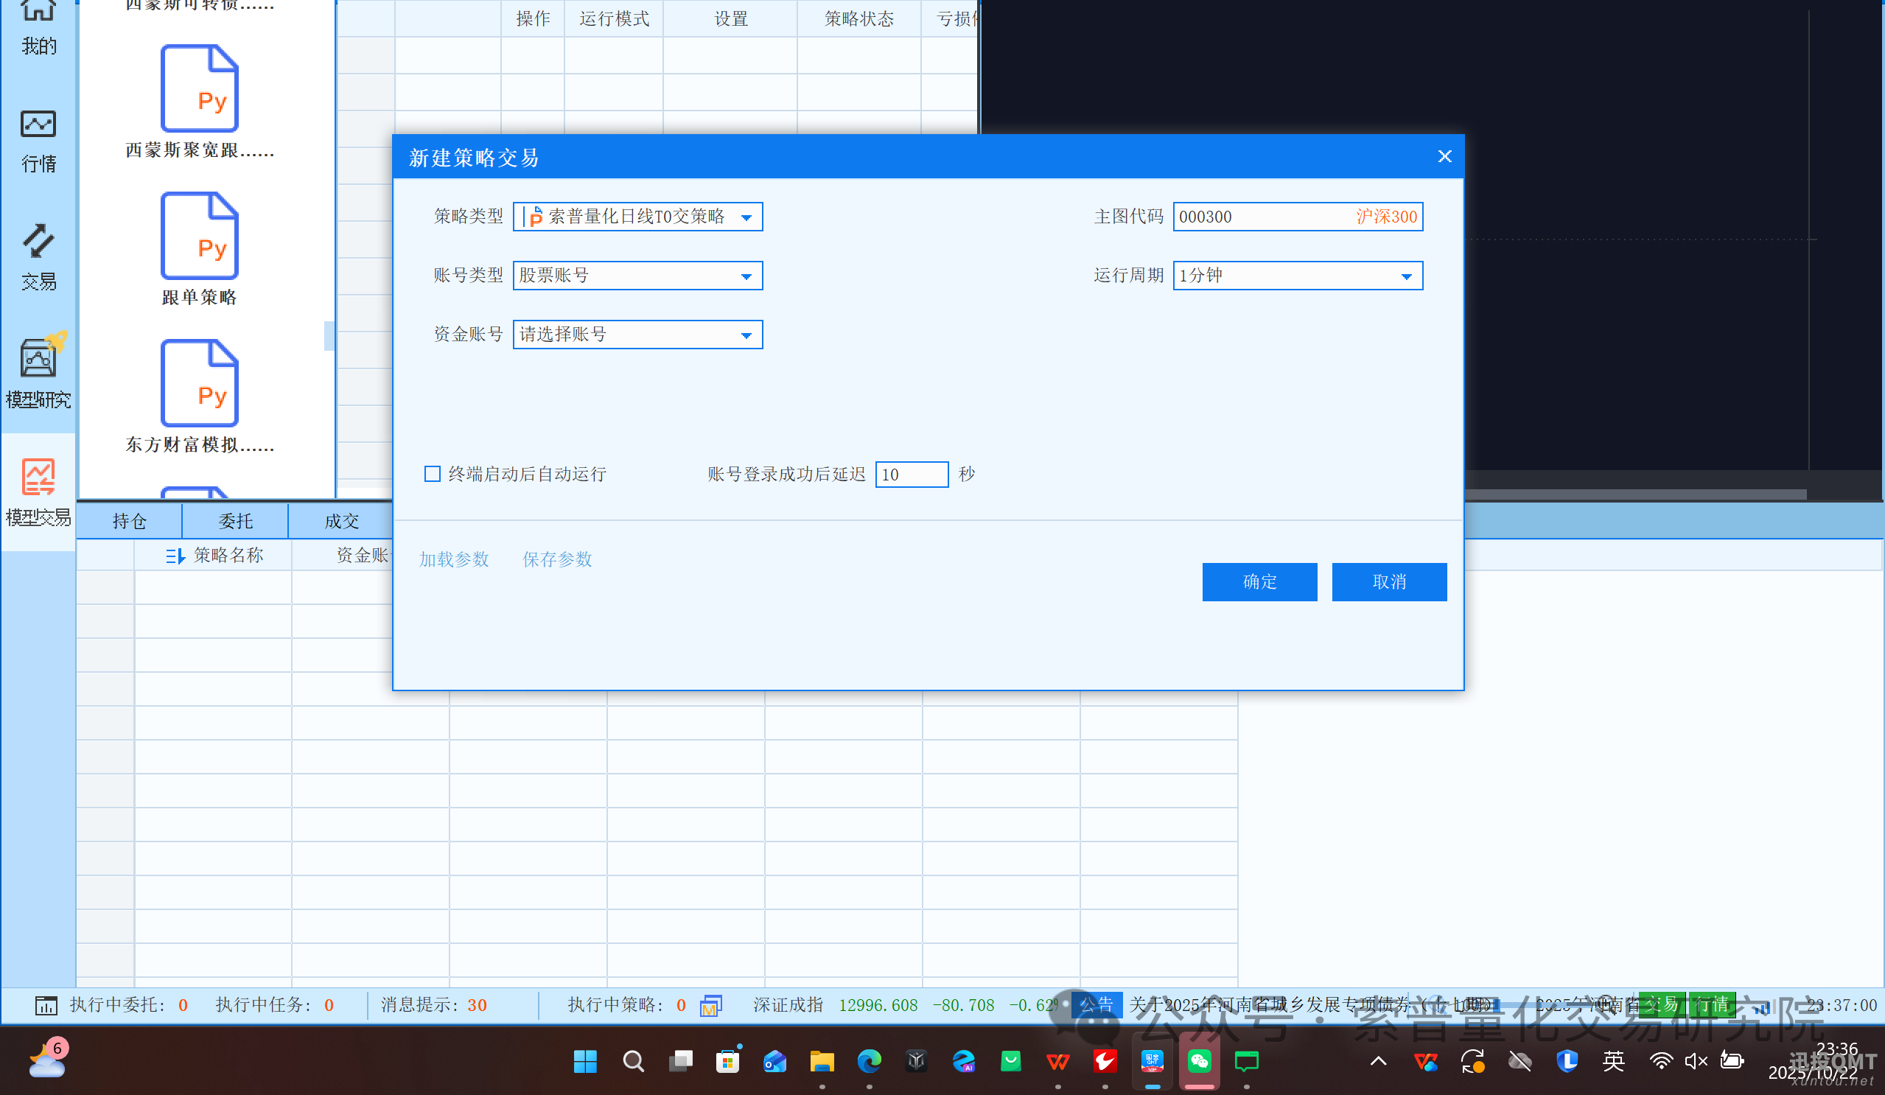The width and height of the screenshot is (1885, 1095).
Task: Expand the 资金账号 account selector
Action: click(746, 336)
